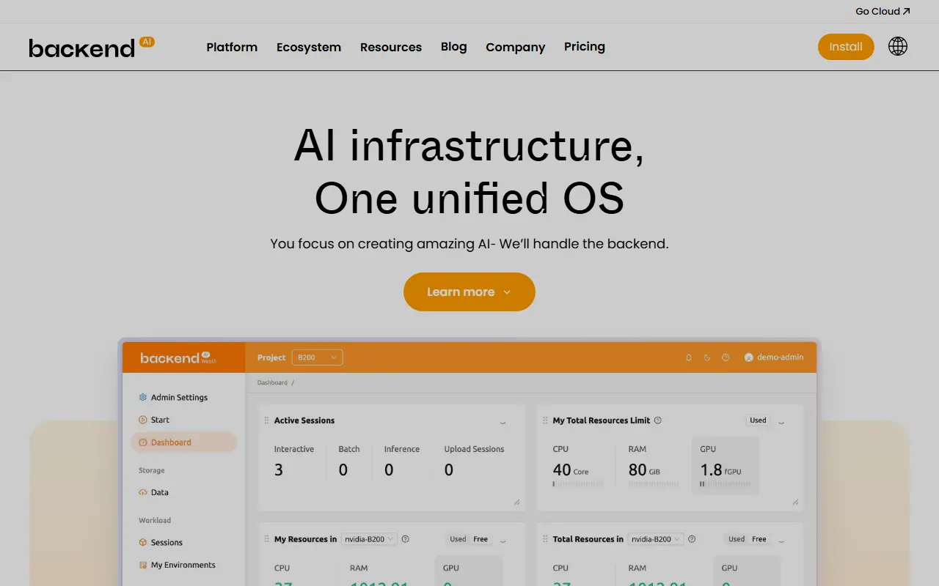Collapse My Total Resources Limit chevron
This screenshot has width=939, height=586.
781,422
